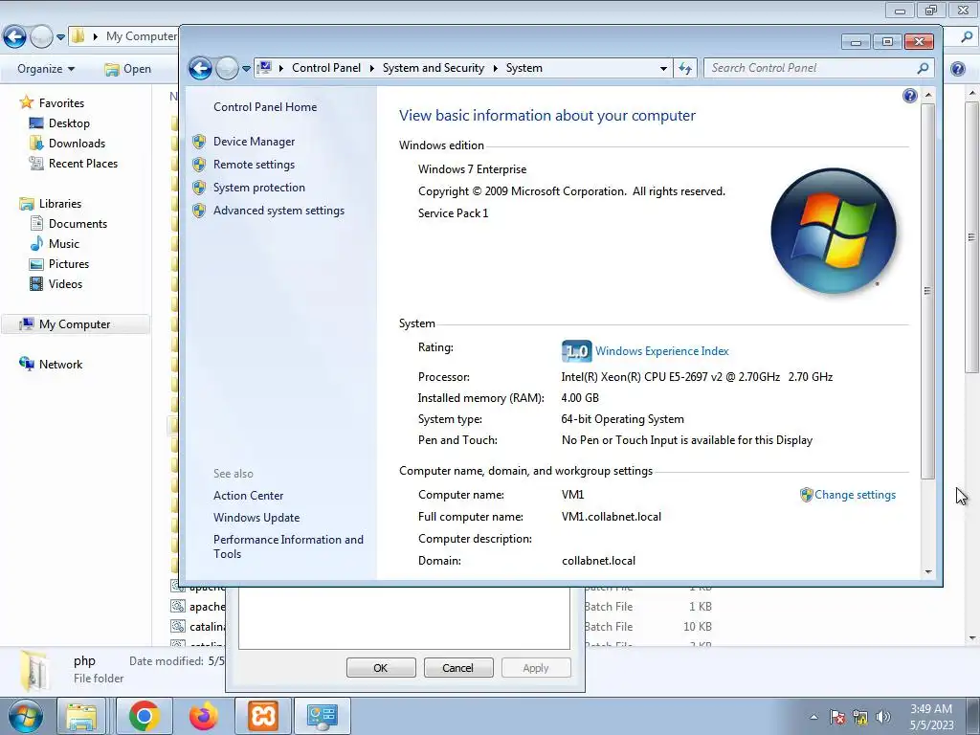Viewport: 980px width, 735px height.
Task: Click the Open button in Explorer toolbar
Action: 128,69
